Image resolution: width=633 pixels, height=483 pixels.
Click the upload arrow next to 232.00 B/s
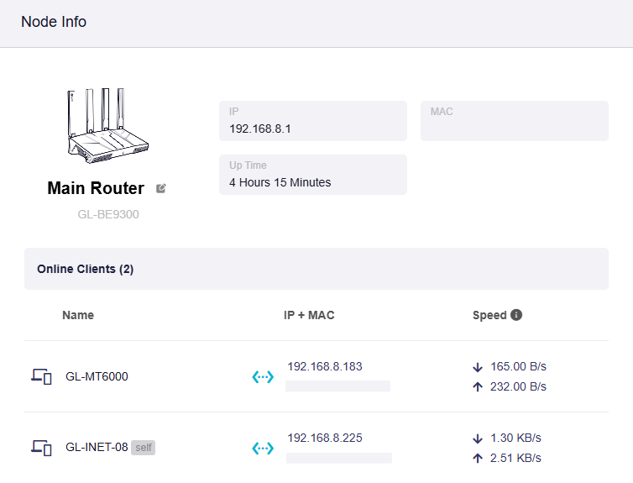[x=478, y=387]
